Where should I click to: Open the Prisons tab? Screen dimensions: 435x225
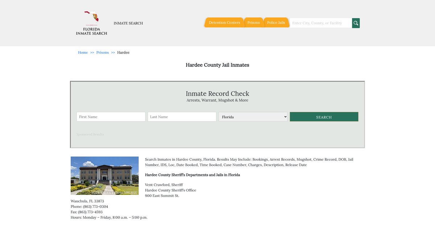(253, 22)
